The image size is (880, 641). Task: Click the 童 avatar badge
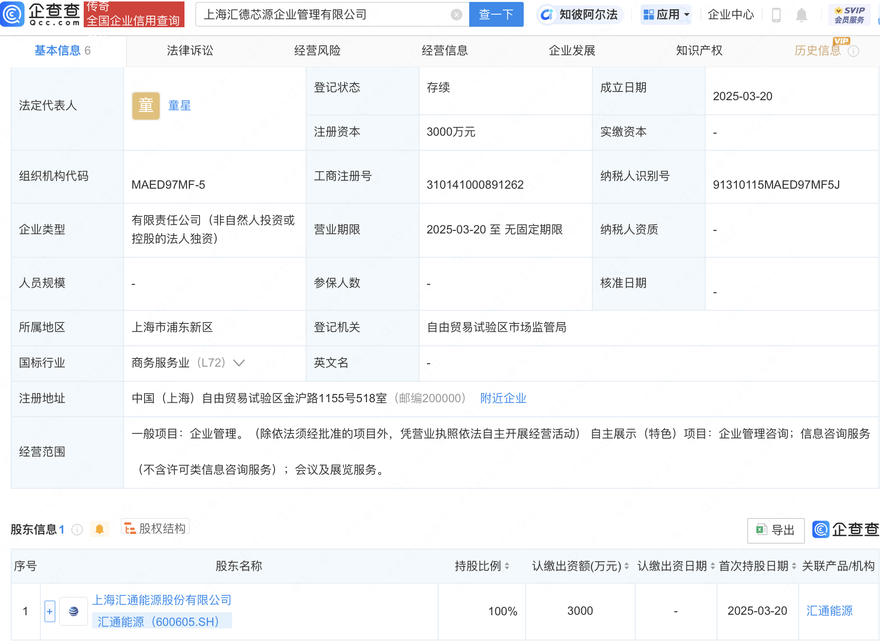coord(146,106)
